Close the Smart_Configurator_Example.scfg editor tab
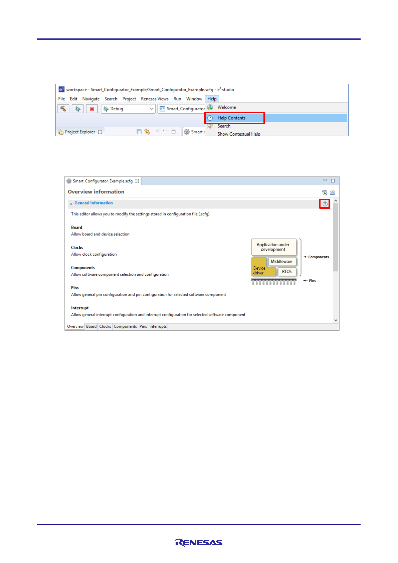This screenshot has height=563, width=398. click(x=137, y=181)
